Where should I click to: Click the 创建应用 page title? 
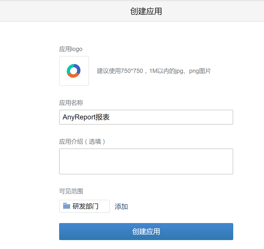pos(146,11)
